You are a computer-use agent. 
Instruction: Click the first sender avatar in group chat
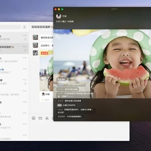pyautogui.click(x=35, y=37)
